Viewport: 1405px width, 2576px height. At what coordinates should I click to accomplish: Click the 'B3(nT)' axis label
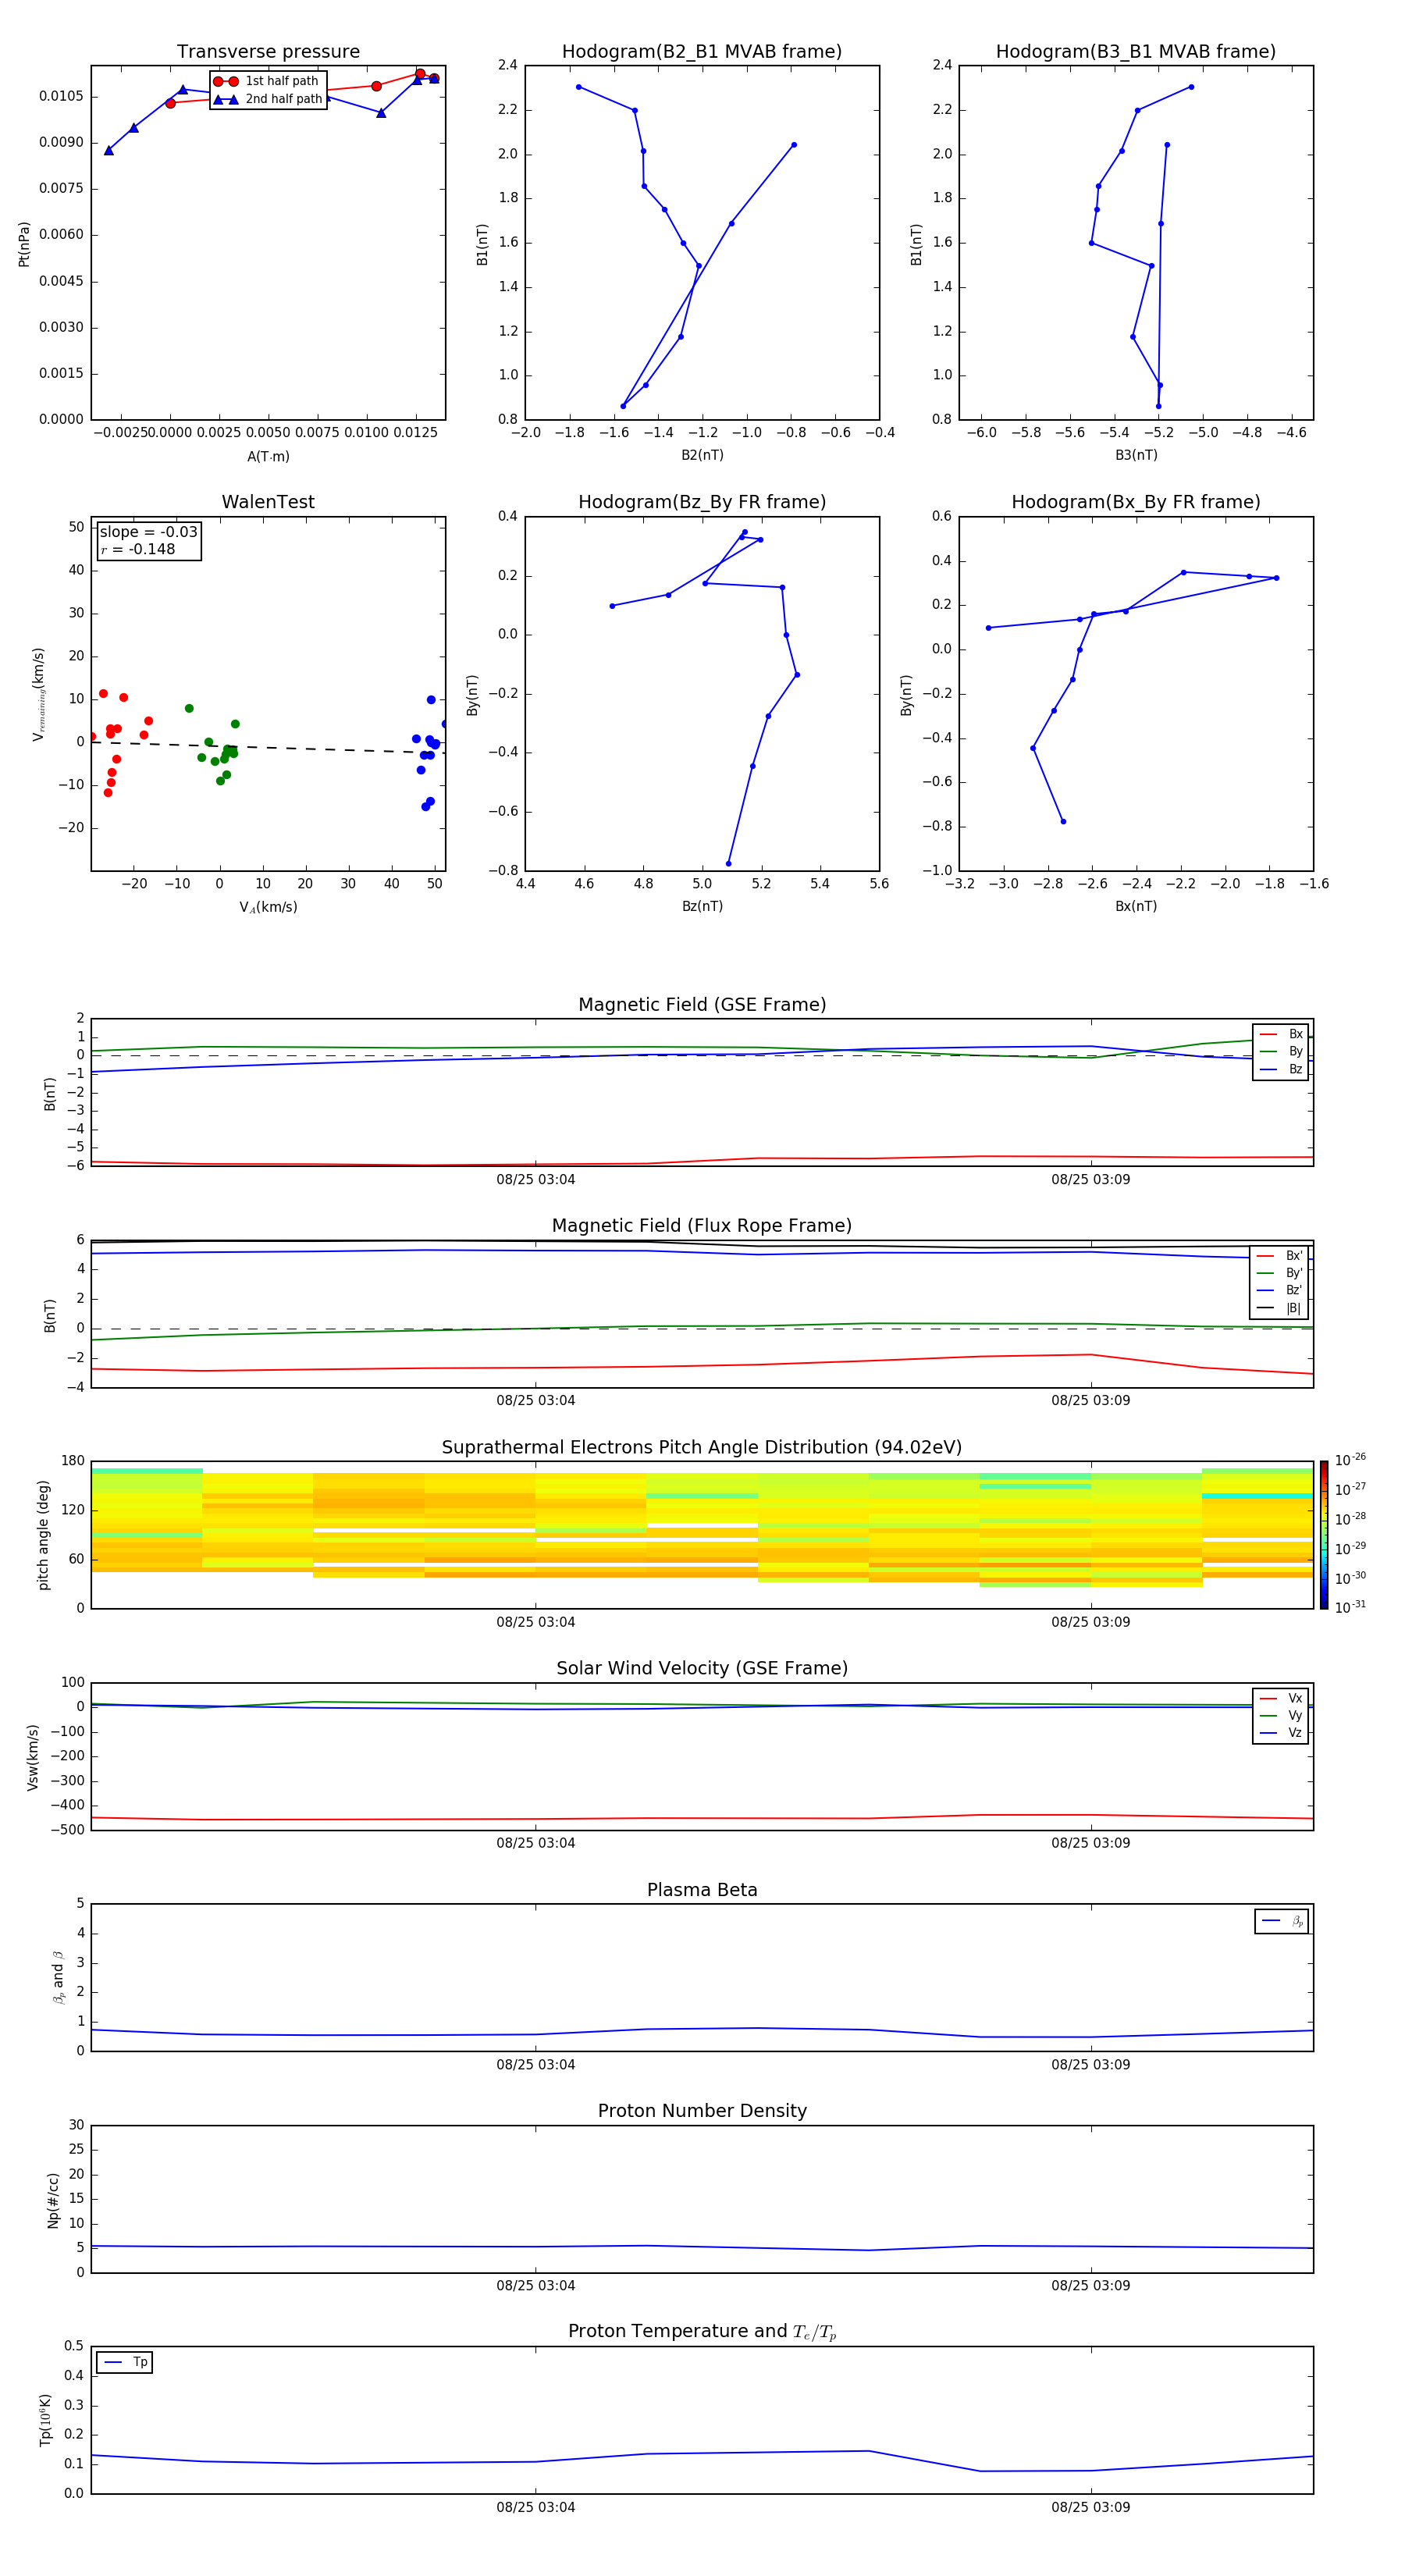pos(1136,455)
